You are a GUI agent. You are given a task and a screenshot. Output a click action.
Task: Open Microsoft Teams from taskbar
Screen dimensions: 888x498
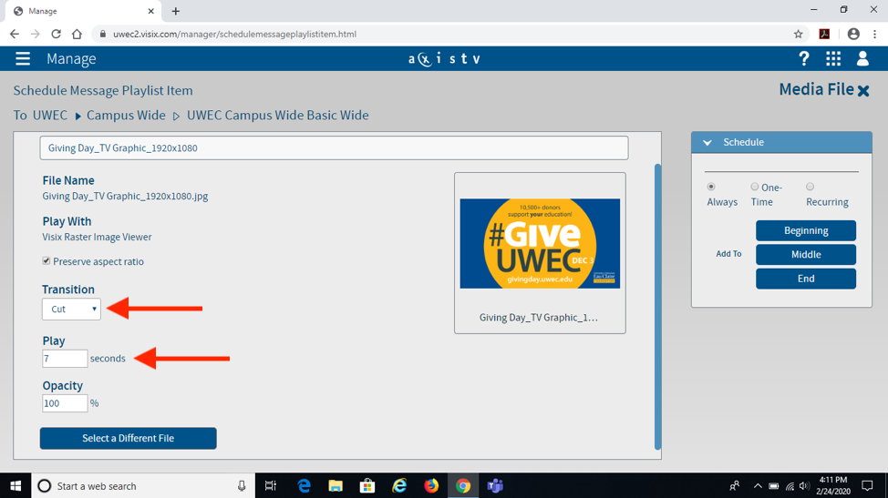(495, 485)
